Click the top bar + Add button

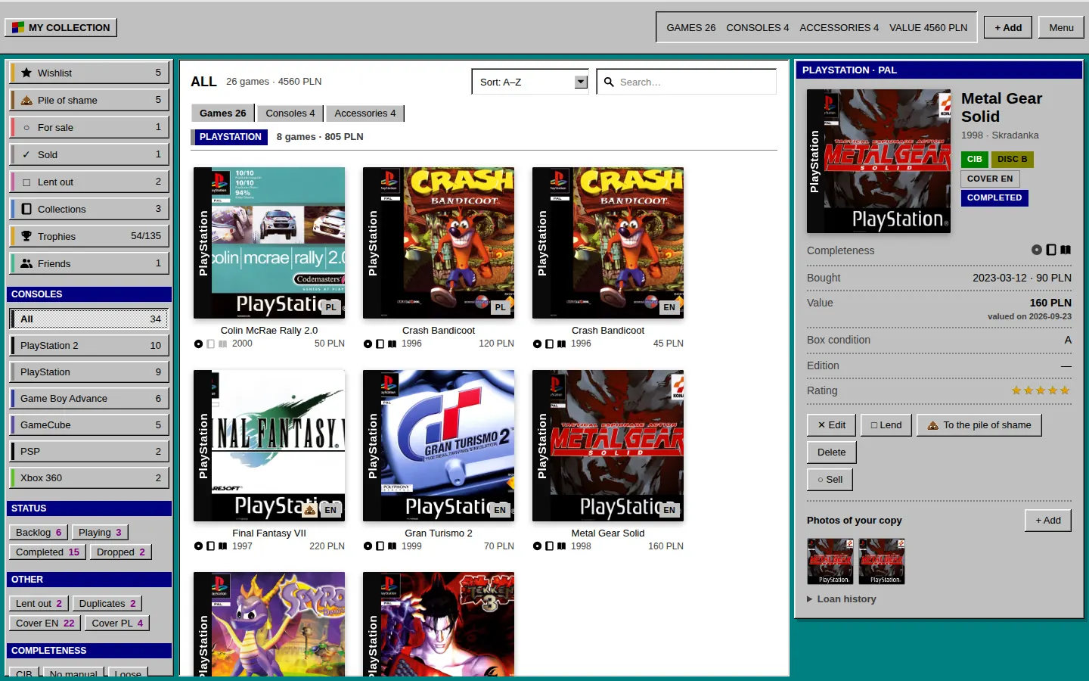(x=1008, y=28)
